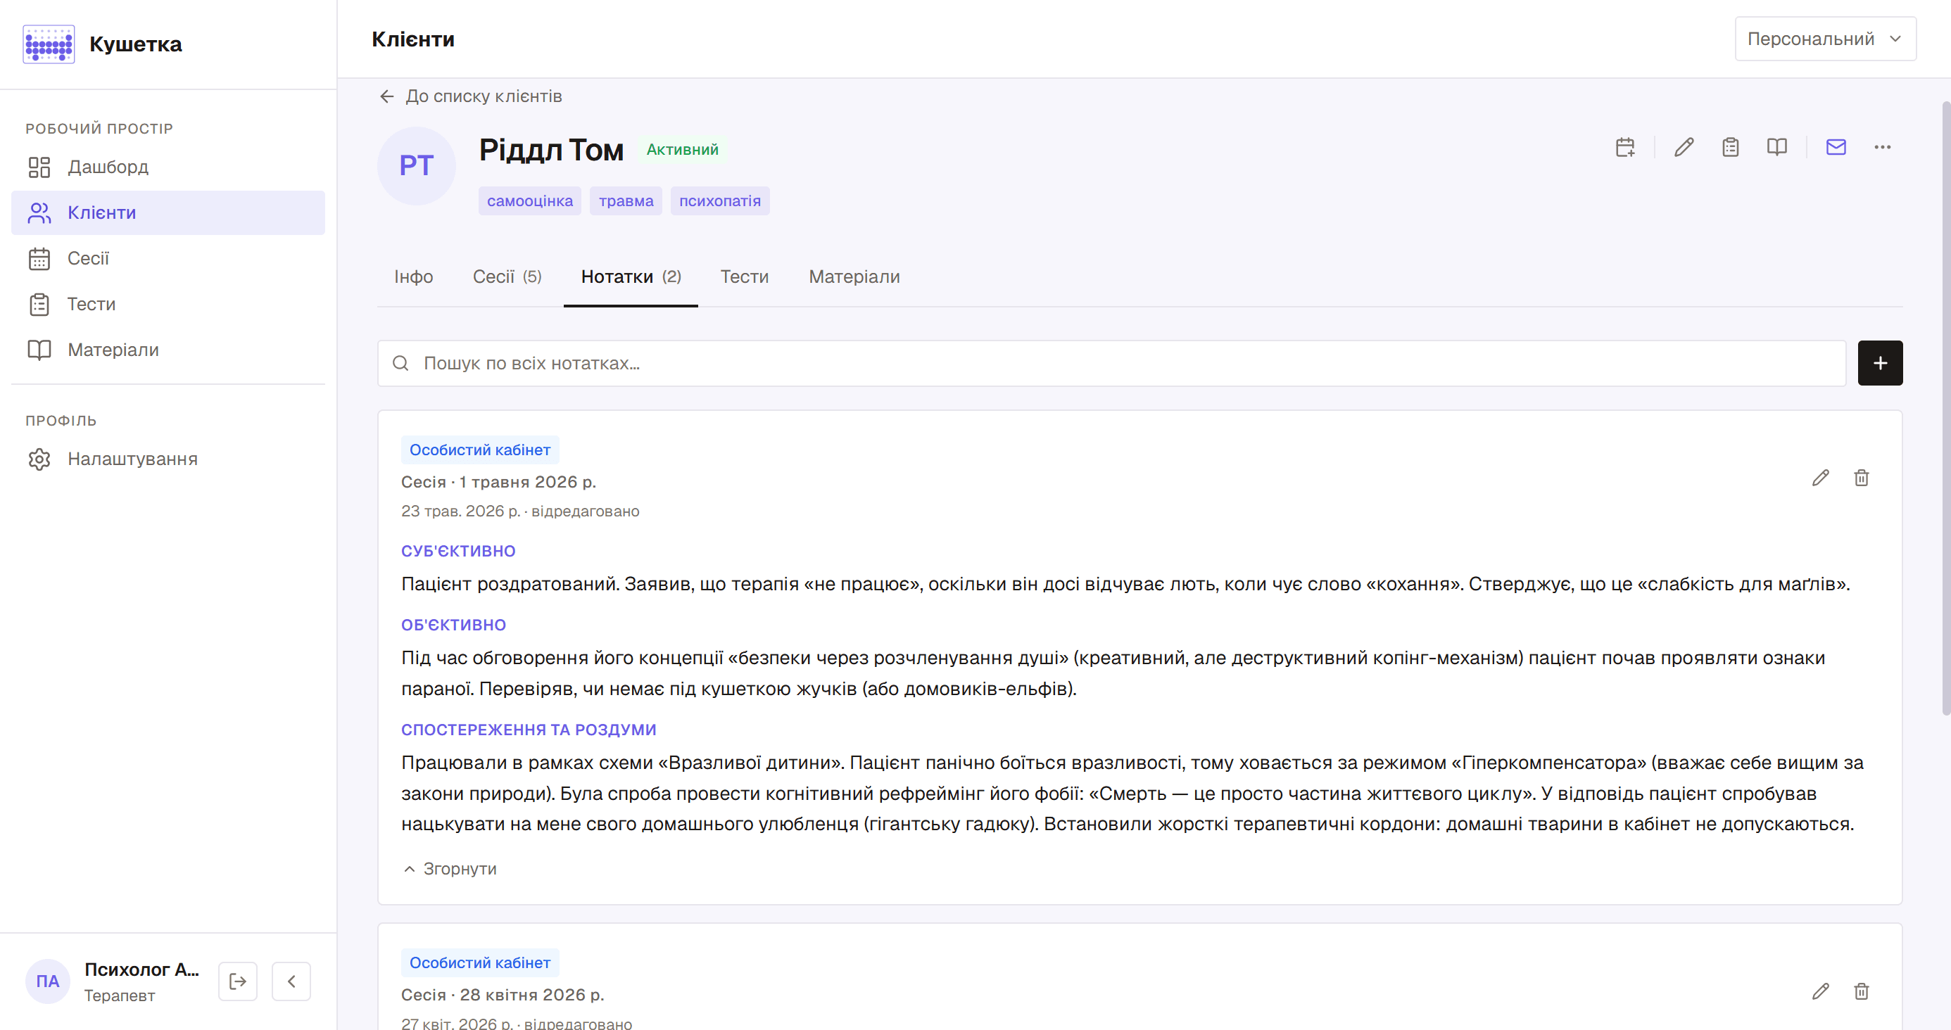Open the Персональний workspace dropdown
The width and height of the screenshot is (1951, 1030).
click(1825, 39)
